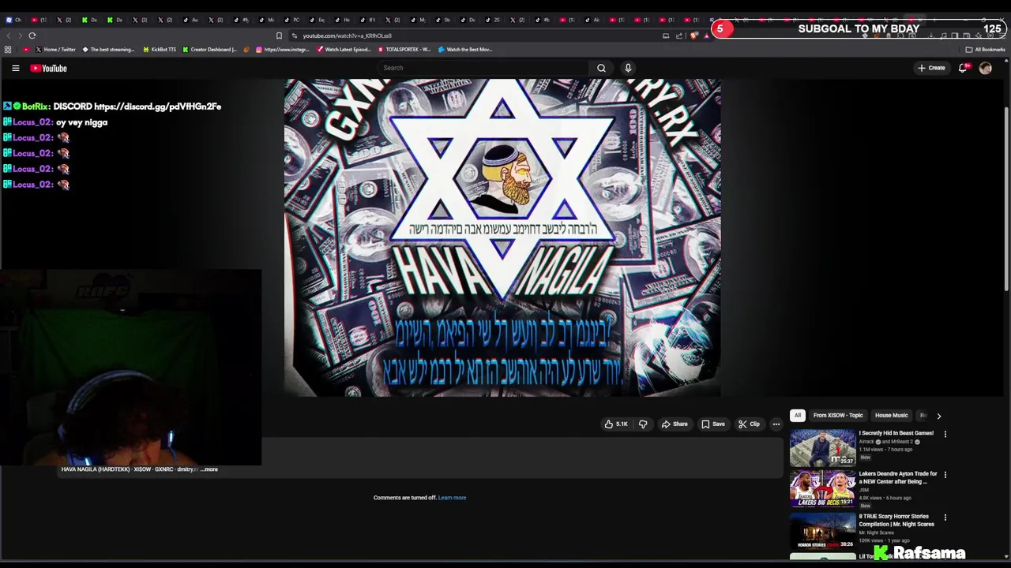Start voice search with the microphone
The height and width of the screenshot is (568, 1011).
tap(628, 68)
